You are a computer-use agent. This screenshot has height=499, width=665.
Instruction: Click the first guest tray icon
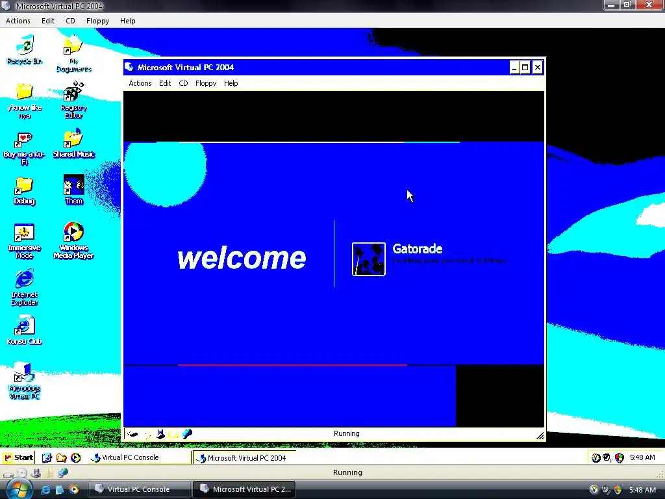click(596, 457)
